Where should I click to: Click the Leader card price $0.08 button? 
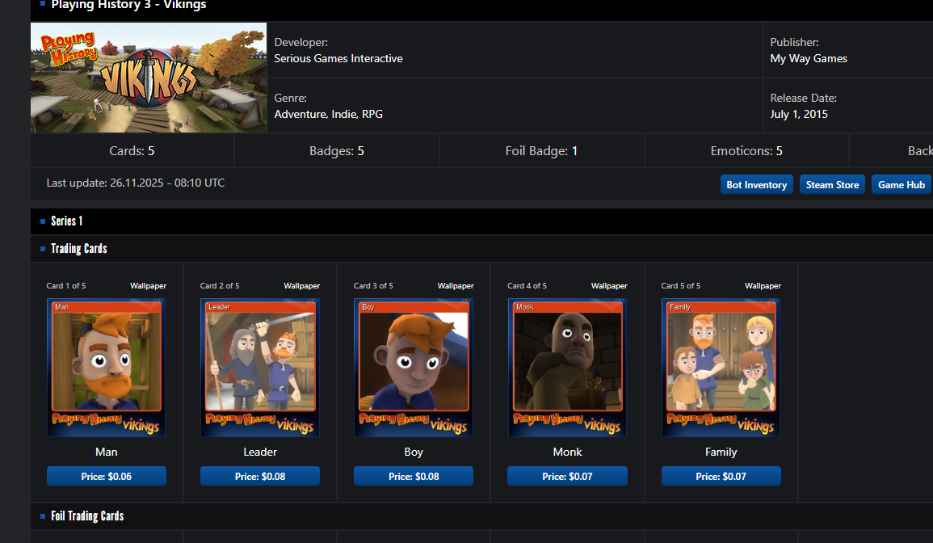pyautogui.click(x=260, y=476)
